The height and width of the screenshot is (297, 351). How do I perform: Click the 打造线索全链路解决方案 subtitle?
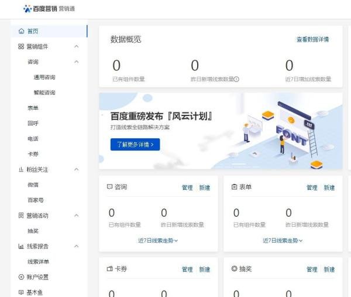(x=140, y=127)
